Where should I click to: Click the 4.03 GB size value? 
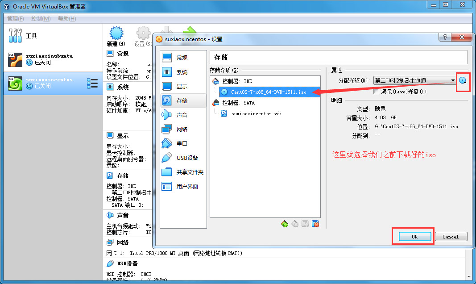(385, 117)
